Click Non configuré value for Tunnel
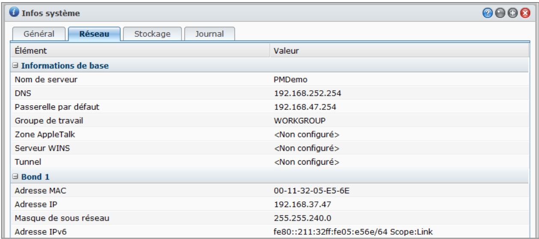The height and width of the screenshot is (239, 539). 307,162
